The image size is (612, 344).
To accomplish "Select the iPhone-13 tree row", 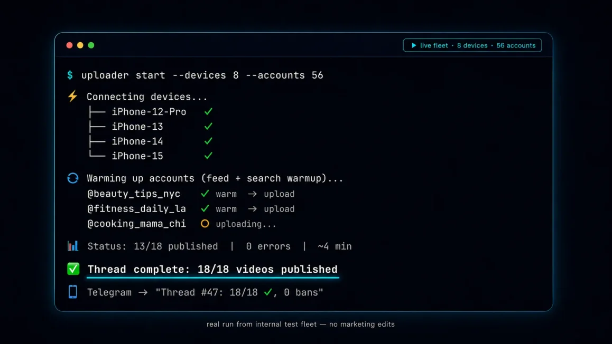I will coord(151,127).
